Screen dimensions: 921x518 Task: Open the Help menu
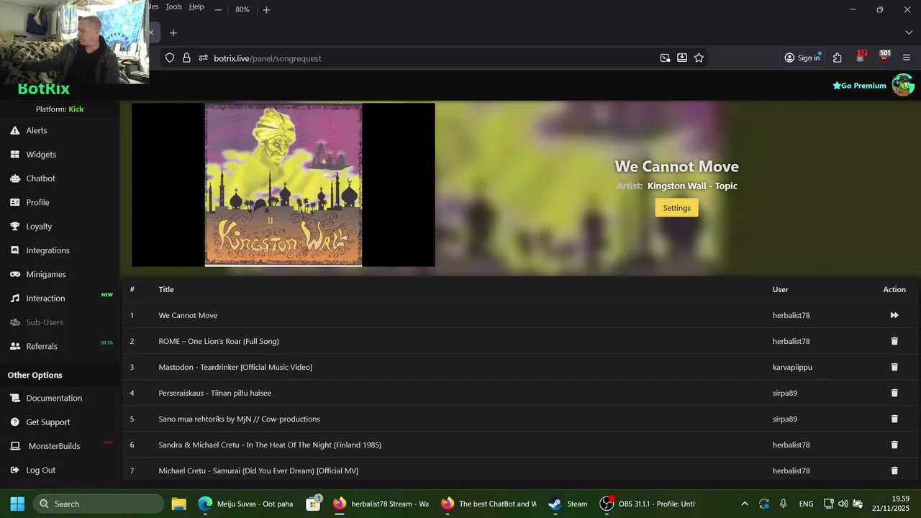[196, 6]
